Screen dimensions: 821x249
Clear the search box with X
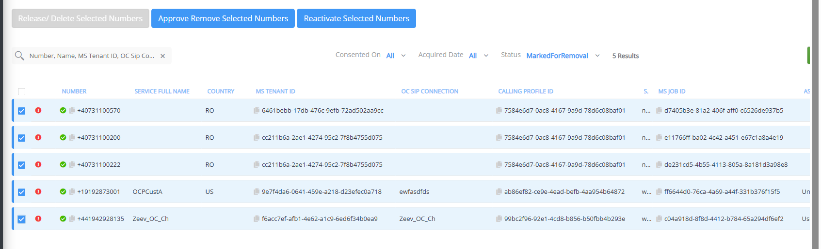tap(163, 56)
